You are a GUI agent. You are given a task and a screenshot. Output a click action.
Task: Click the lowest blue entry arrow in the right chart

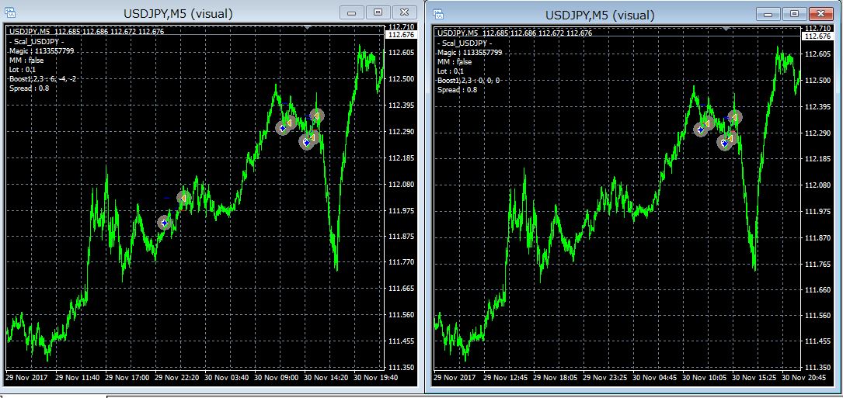click(724, 143)
